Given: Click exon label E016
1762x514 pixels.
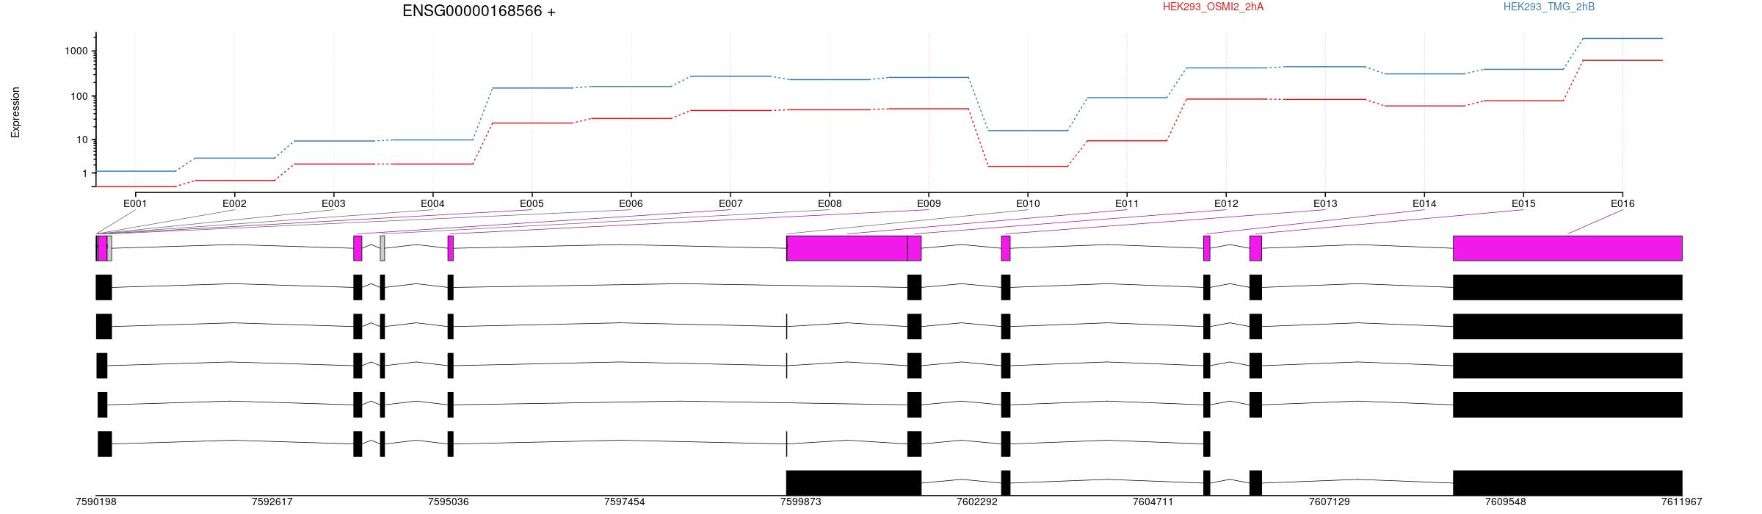Looking at the screenshot, I should pos(1623,203).
